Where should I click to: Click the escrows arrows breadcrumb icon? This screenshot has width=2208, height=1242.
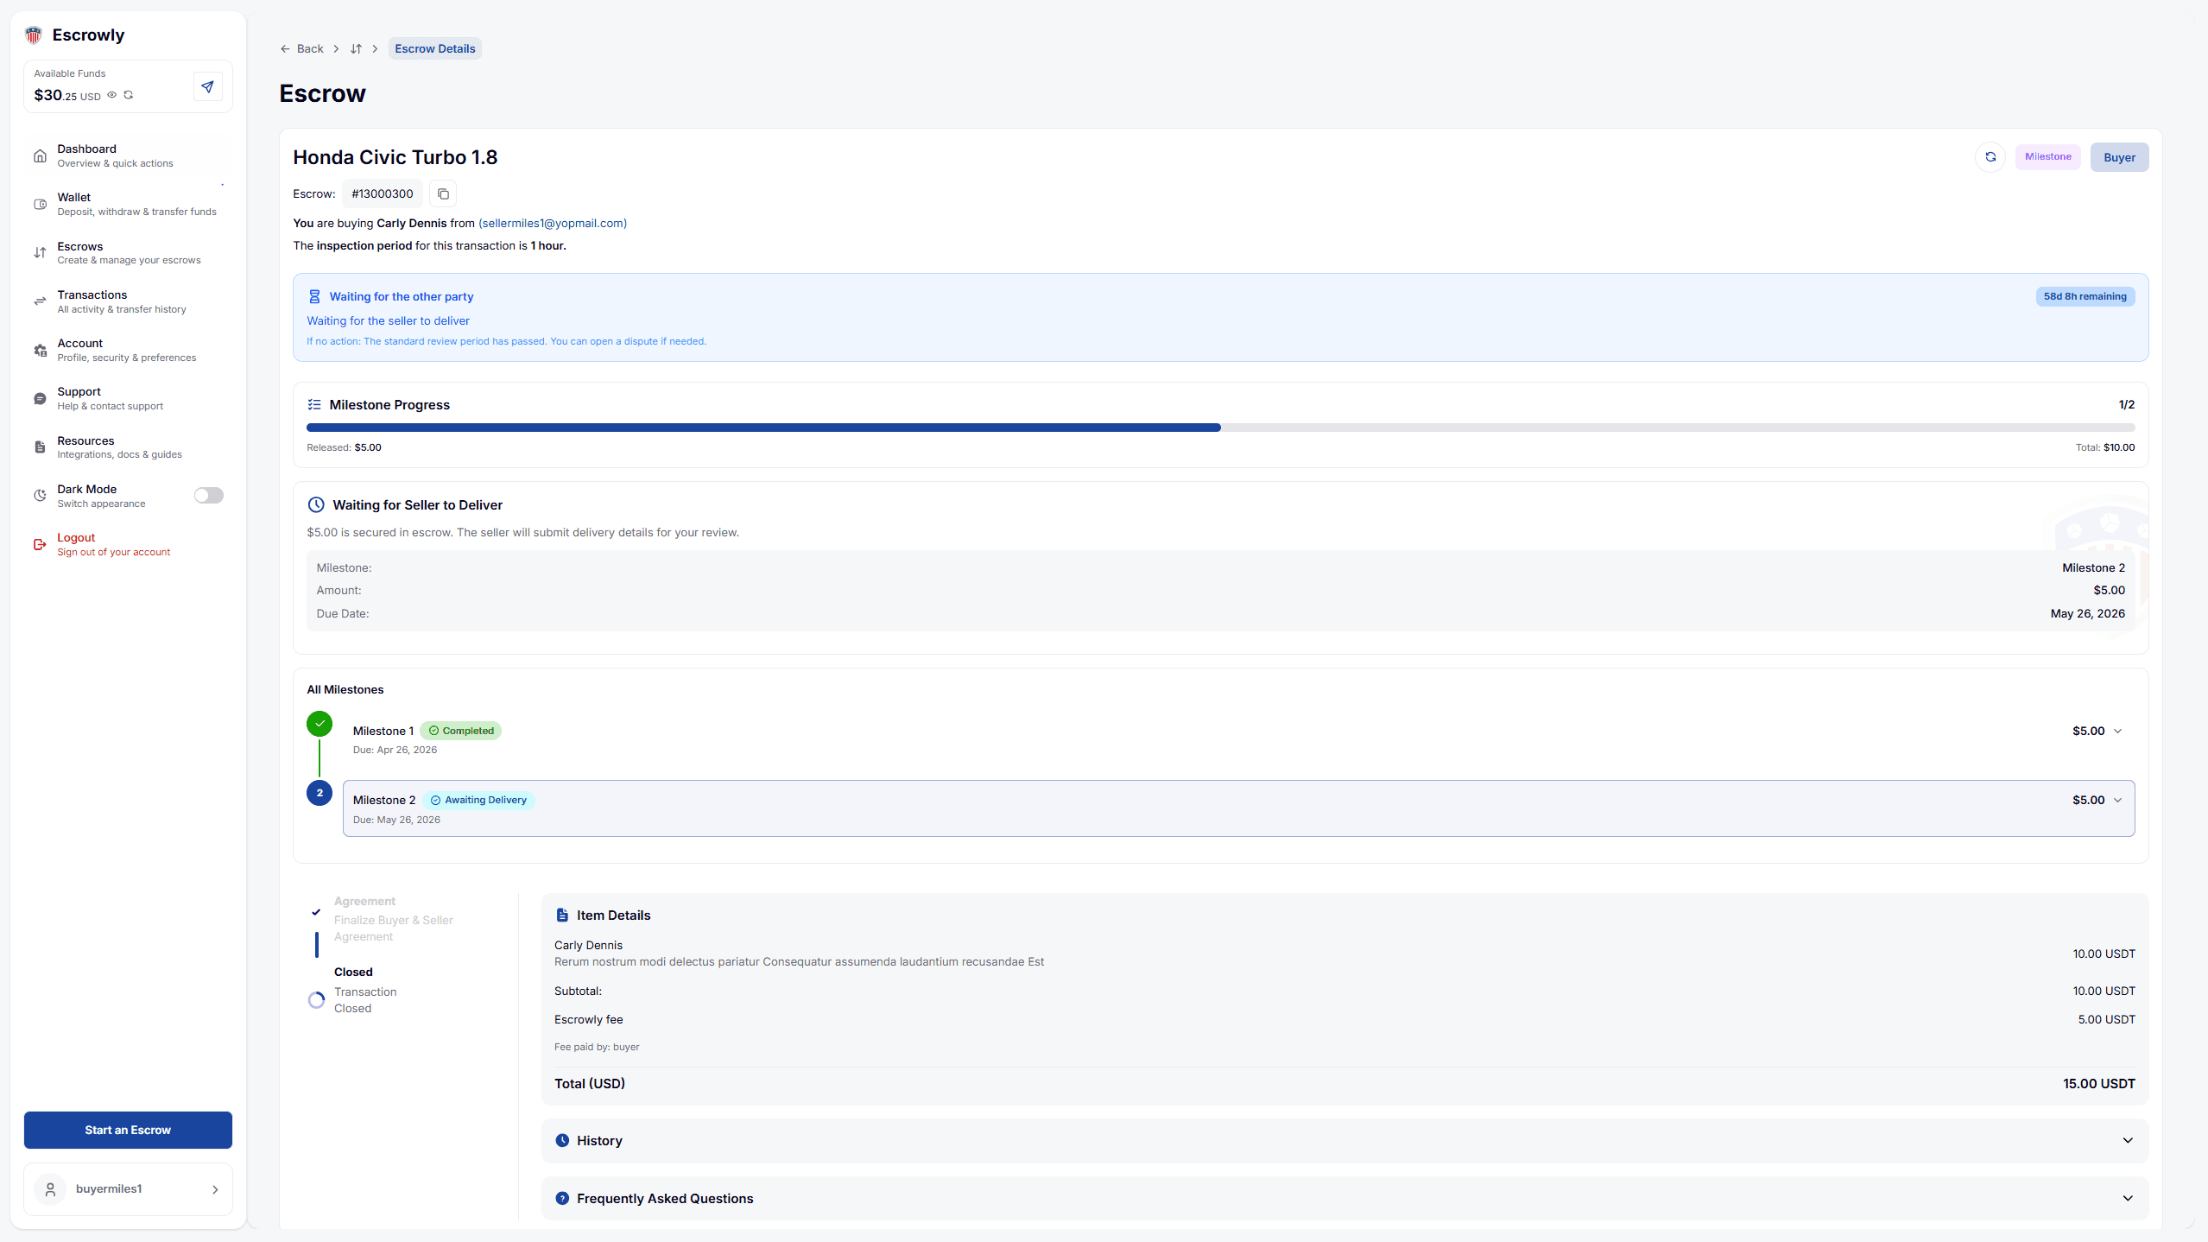point(356,49)
